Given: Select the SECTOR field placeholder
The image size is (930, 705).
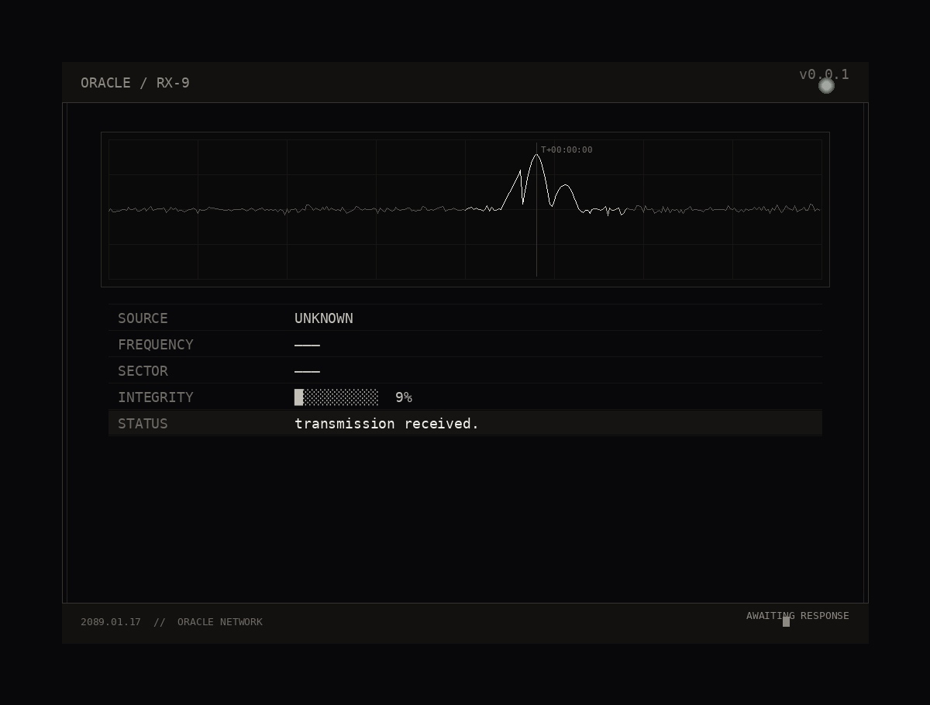Looking at the screenshot, I should [307, 370].
